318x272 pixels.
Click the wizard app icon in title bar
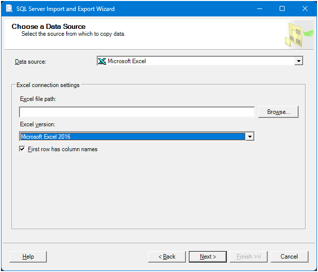pos(9,8)
